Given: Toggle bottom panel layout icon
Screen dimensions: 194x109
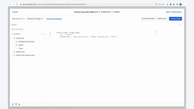Looking at the screenshot, I should tap(19, 104).
